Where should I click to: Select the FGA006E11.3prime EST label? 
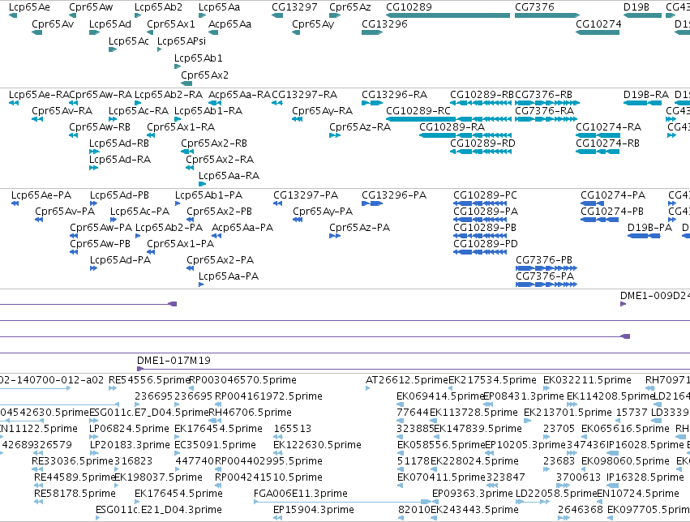[x=301, y=494]
